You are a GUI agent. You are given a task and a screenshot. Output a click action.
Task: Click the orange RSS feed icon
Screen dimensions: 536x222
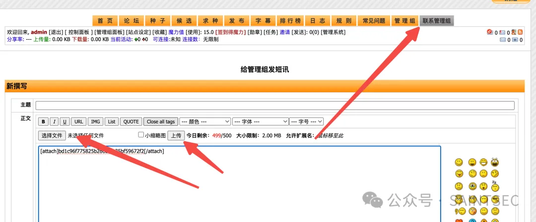tap(520, 32)
